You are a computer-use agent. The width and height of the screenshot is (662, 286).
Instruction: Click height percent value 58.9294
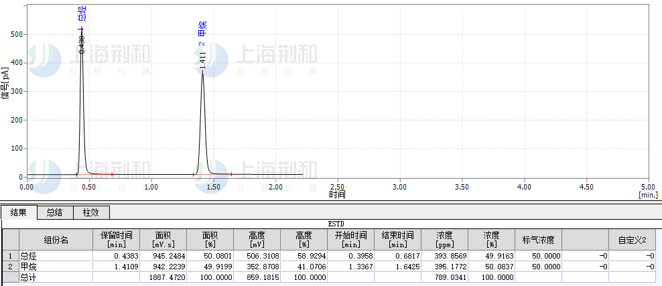tap(312, 256)
